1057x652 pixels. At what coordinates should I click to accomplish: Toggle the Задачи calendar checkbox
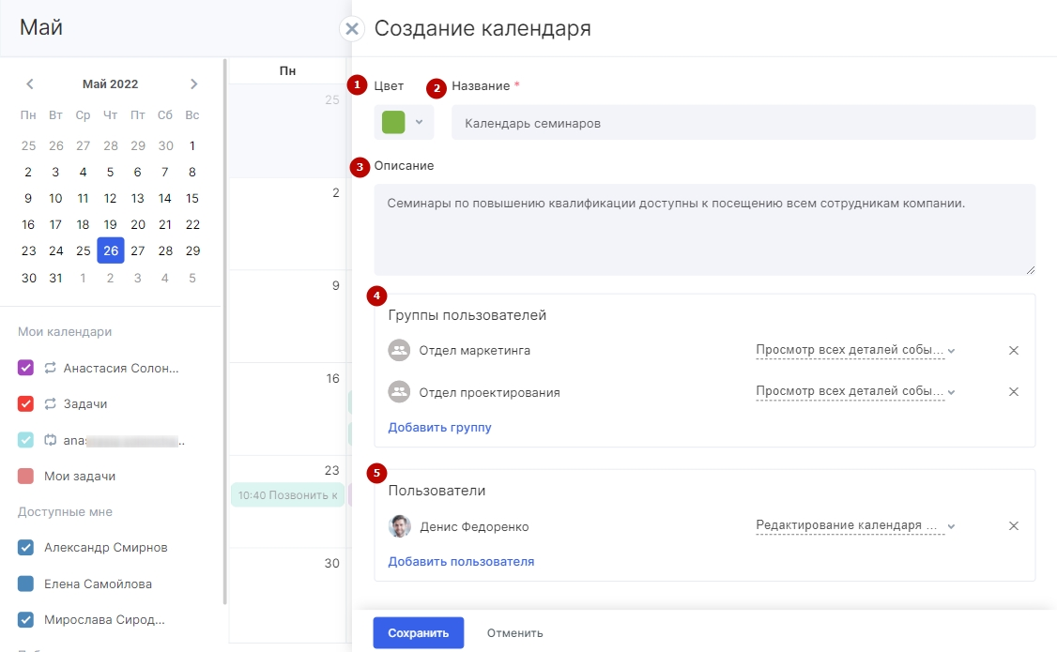(26, 403)
